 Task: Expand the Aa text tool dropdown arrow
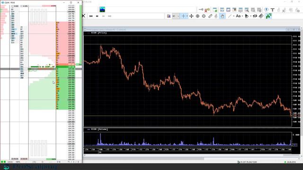click(242, 16)
